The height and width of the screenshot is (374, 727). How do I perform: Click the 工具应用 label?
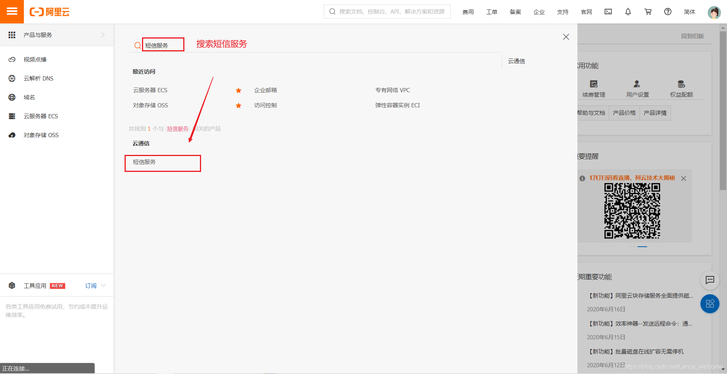pos(35,286)
